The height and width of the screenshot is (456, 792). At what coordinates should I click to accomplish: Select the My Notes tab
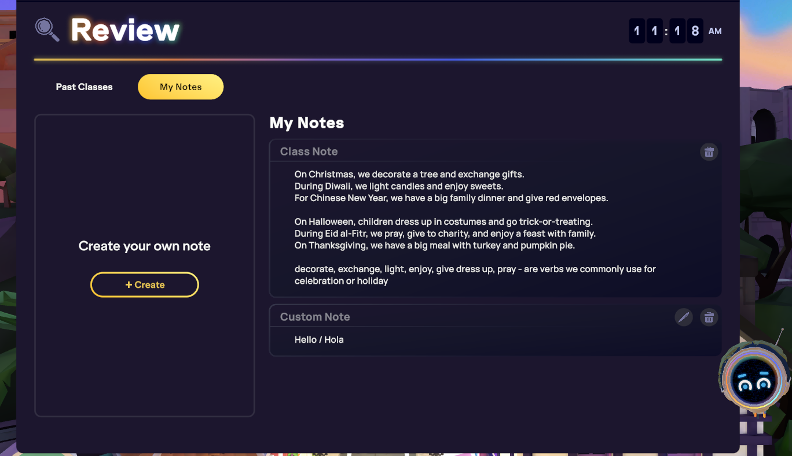click(181, 87)
